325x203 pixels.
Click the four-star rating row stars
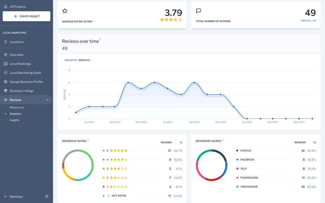point(119,159)
